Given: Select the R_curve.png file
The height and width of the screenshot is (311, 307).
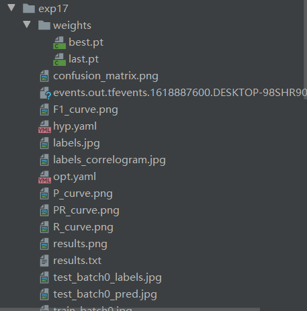Looking at the screenshot, I should (x=83, y=227).
